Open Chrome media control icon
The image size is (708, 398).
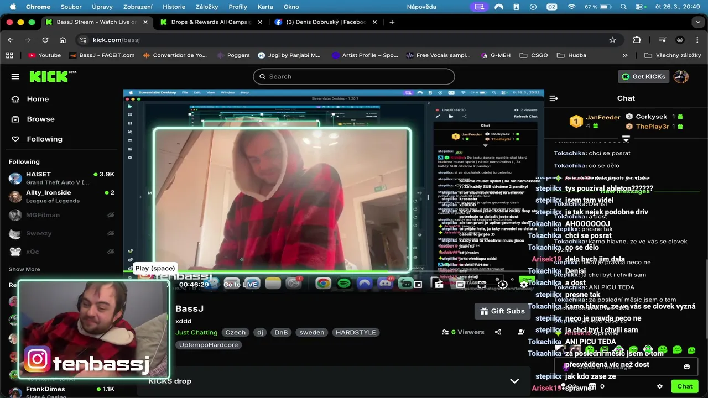[662, 40]
